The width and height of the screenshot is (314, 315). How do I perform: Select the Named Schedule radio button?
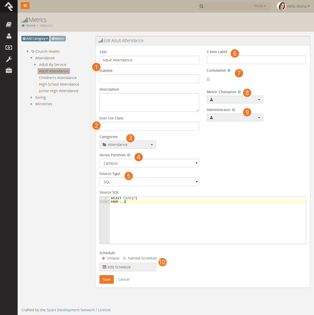click(124, 258)
